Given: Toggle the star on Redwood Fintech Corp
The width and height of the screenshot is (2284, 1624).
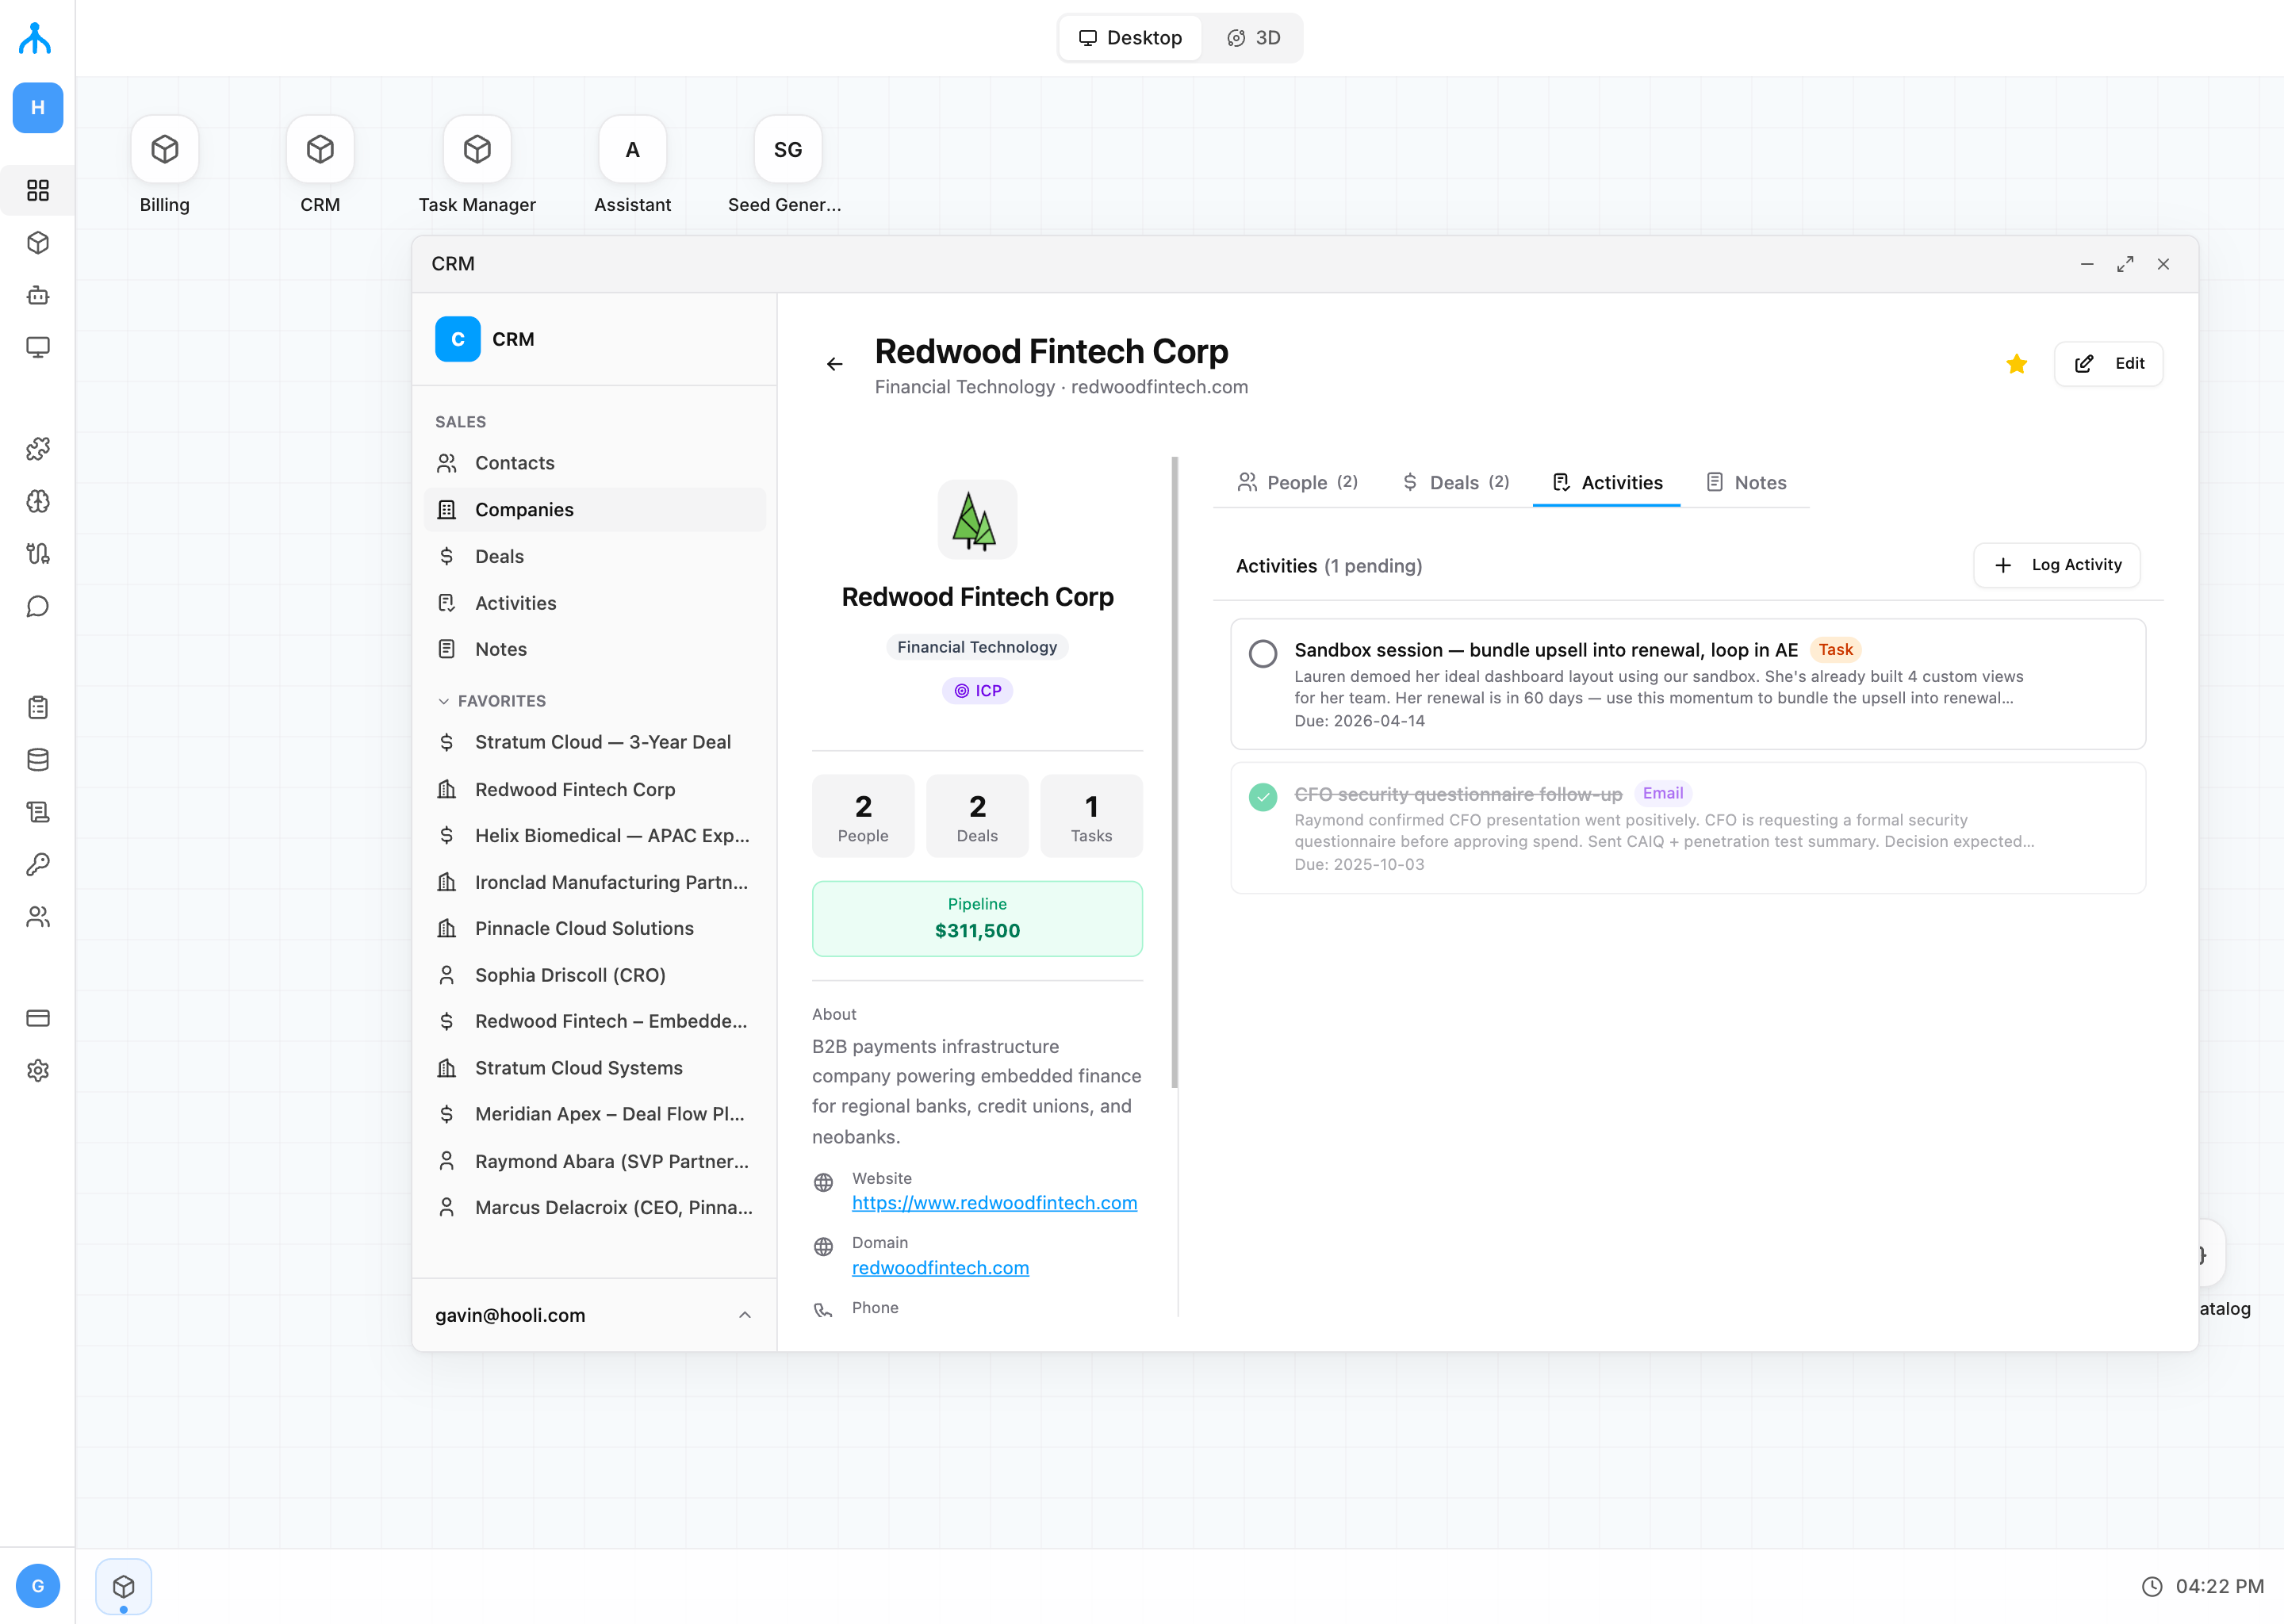Looking at the screenshot, I should coord(2017,364).
